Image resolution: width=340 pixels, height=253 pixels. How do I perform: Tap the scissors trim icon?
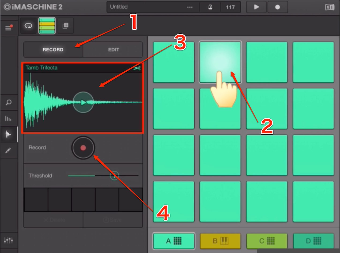[x=137, y=68]
